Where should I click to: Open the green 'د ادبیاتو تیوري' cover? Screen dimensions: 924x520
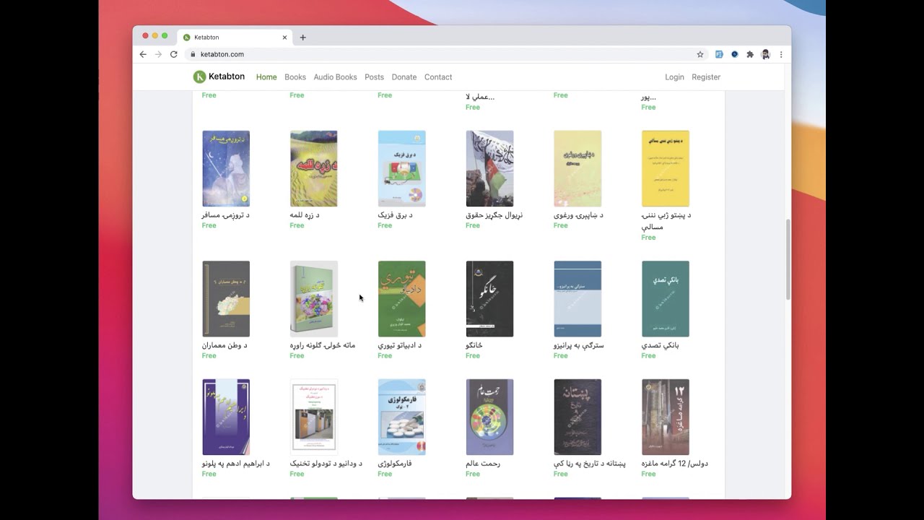coord(402,299)
